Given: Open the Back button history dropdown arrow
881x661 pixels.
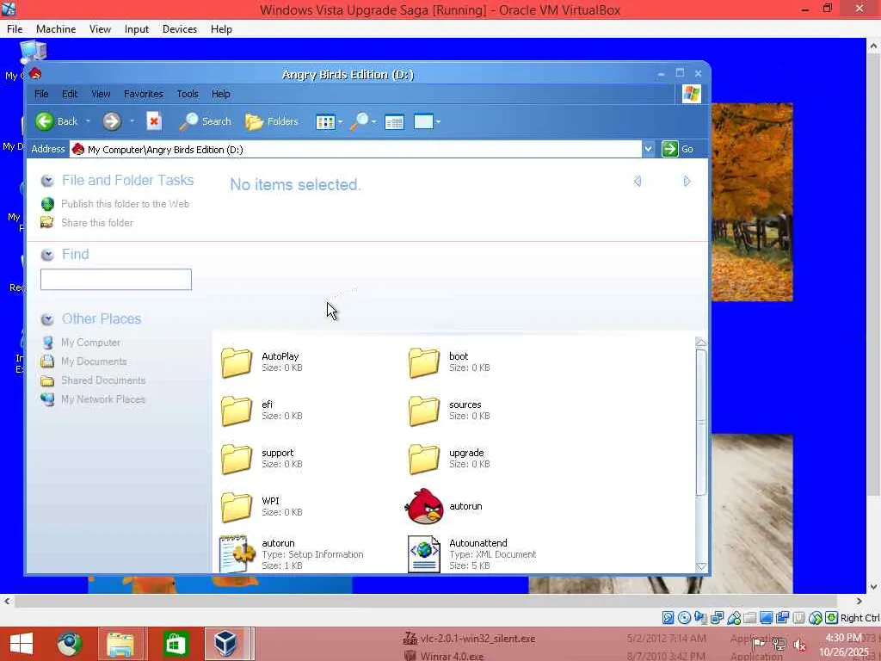Looking at the screenshot, I should 88,121.
